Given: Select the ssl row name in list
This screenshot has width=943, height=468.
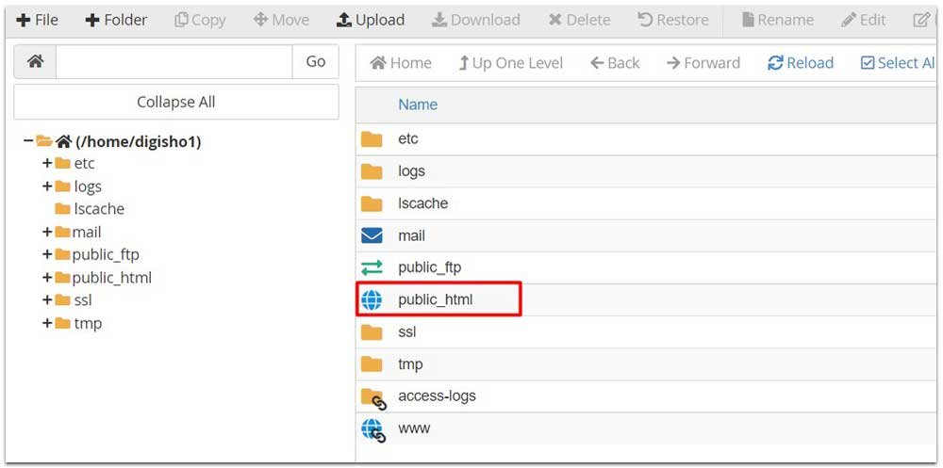Looking at the screenshot, I should (x=407, y=331).
